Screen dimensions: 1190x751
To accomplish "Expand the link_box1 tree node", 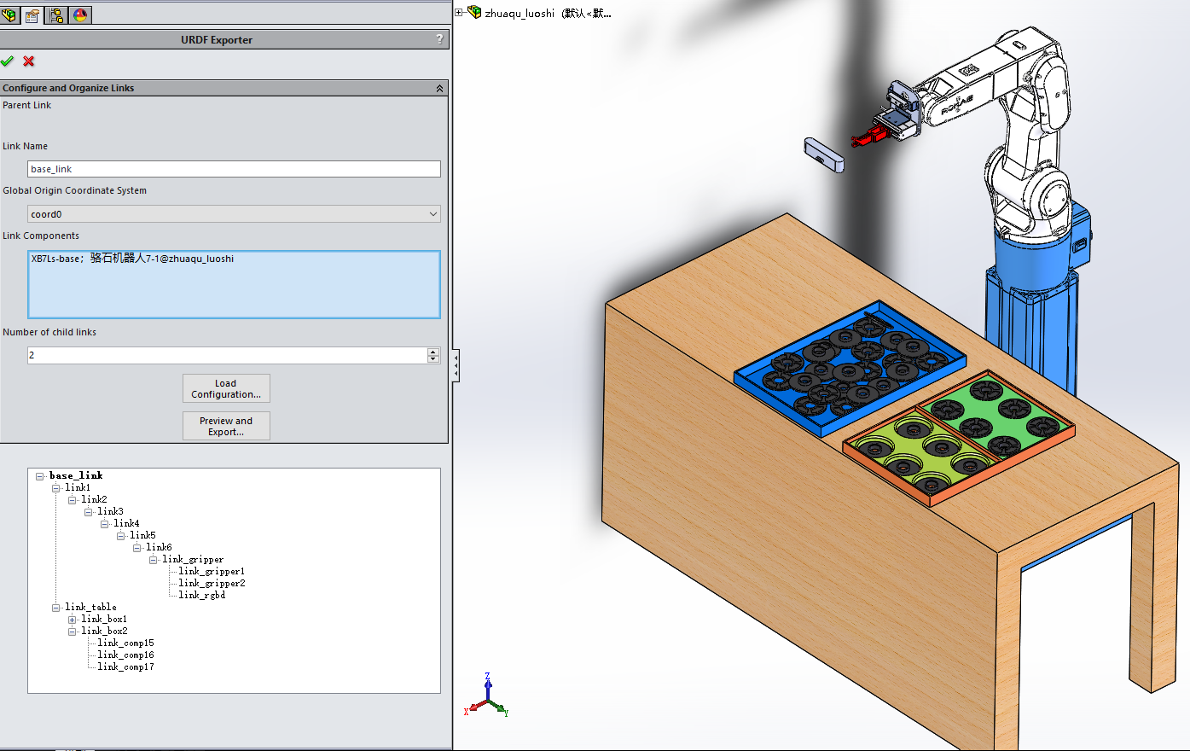I will coord(73,620).
